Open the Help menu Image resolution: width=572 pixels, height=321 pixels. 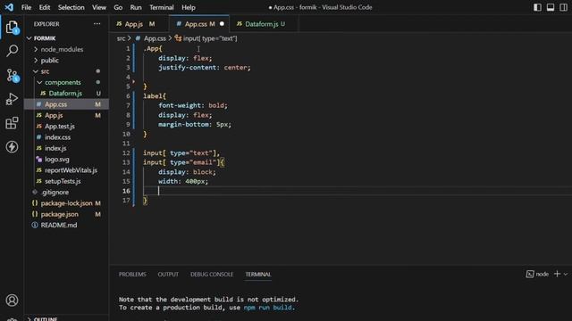point(189,7)
